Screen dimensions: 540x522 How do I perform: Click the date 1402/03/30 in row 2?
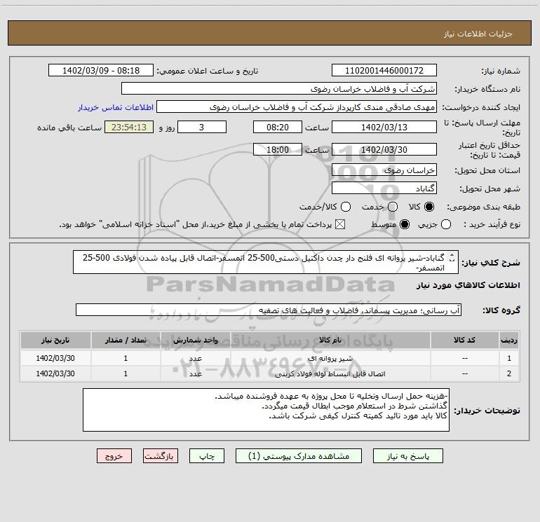(x=55, y=373)
